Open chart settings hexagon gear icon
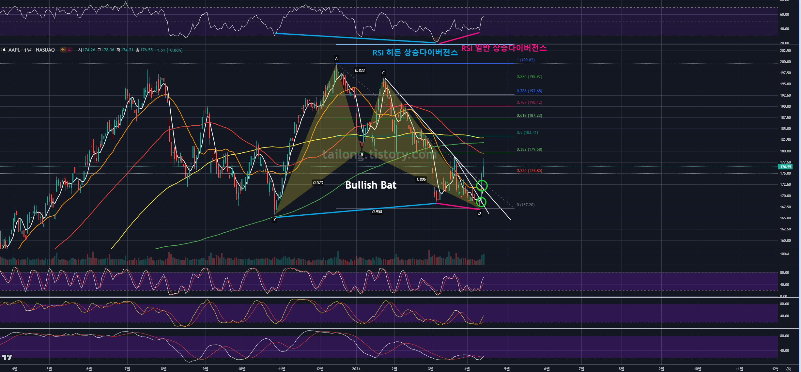The width and height of the screenshot is (801, 372). [789, 369]
